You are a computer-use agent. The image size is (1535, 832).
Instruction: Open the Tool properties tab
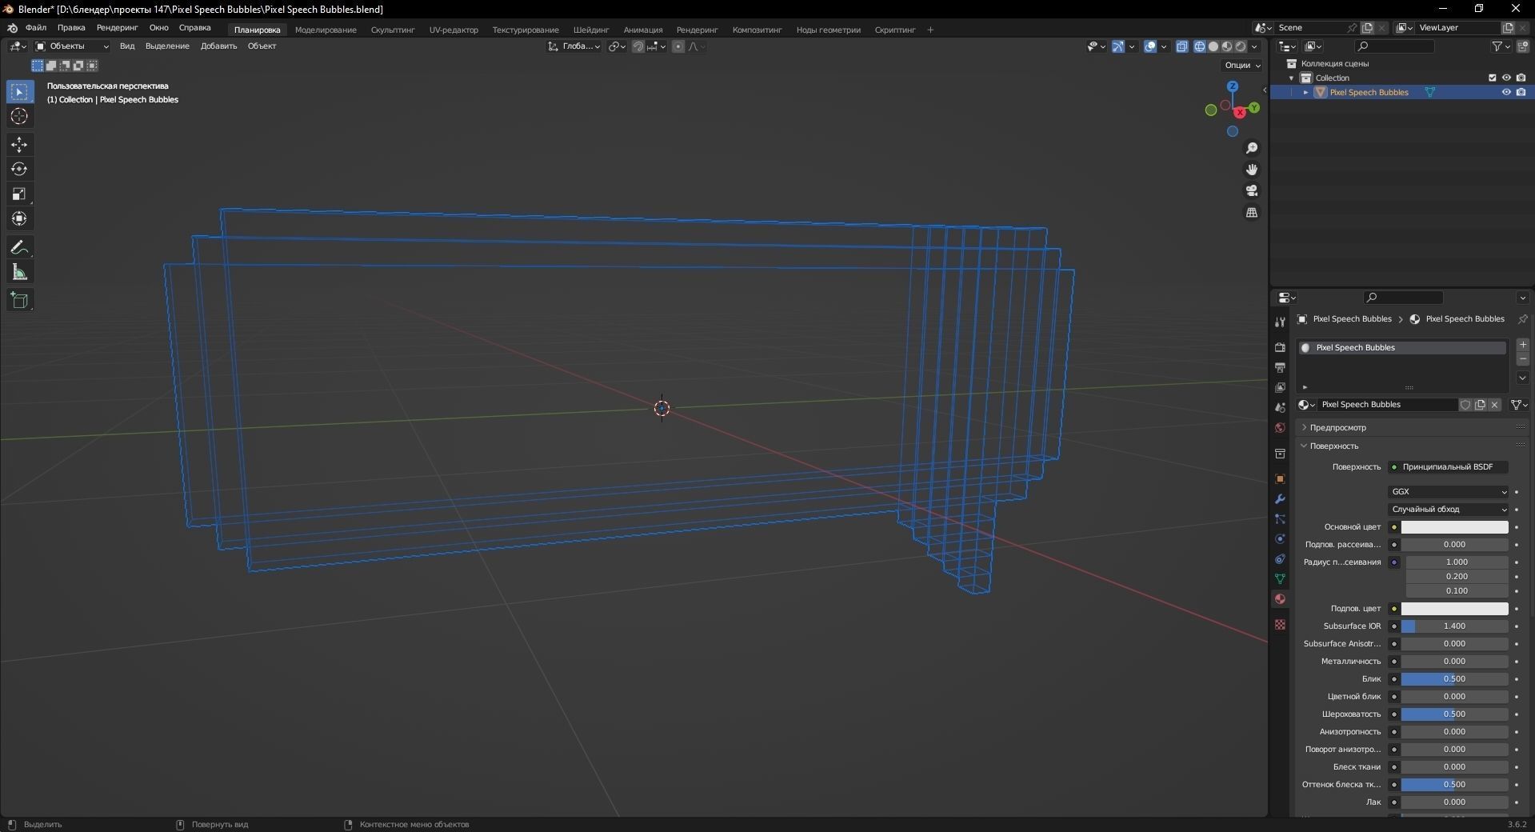(x=1280, y=322)
